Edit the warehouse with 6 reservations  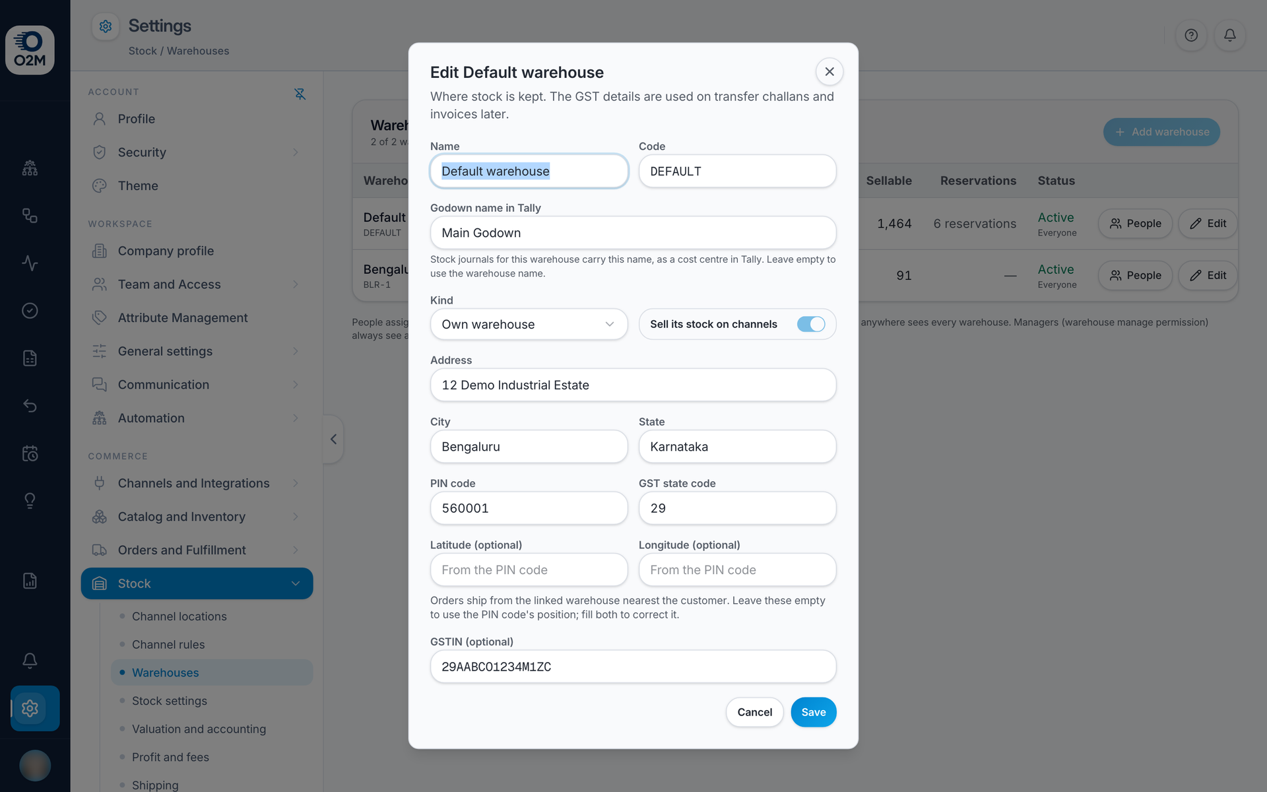pyautogui.click(x=1208, y=223)
